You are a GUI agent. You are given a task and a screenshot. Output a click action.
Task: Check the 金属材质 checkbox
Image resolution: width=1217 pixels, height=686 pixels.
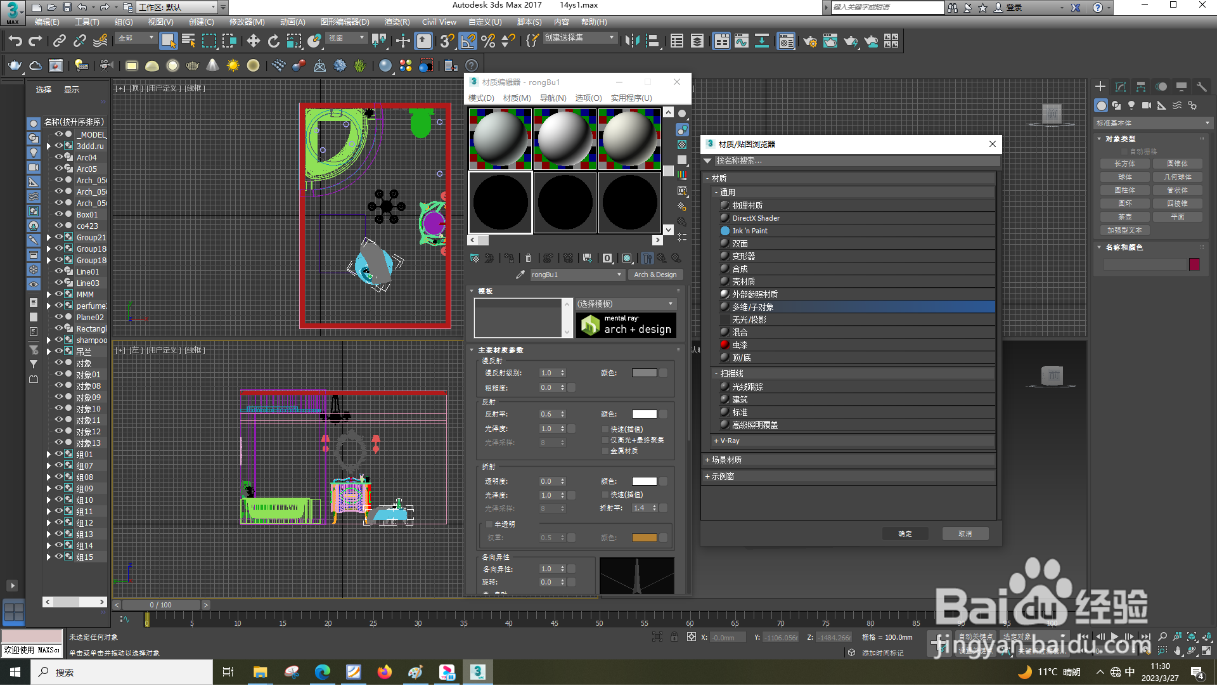[x=605, y=451]
